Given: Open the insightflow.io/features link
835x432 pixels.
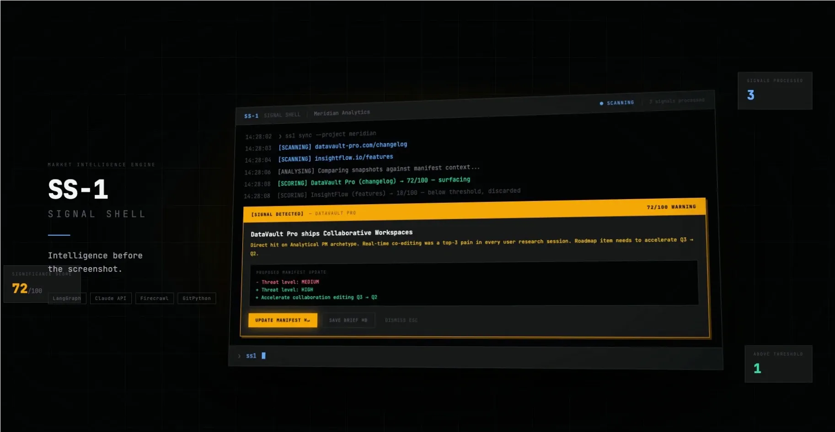Looking at the screenshot, I should [353, 158].
